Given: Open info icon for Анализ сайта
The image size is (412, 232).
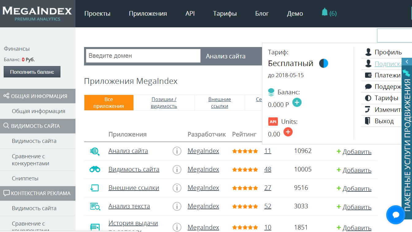Looking at the screenshot, I should (x=177, y=151).
